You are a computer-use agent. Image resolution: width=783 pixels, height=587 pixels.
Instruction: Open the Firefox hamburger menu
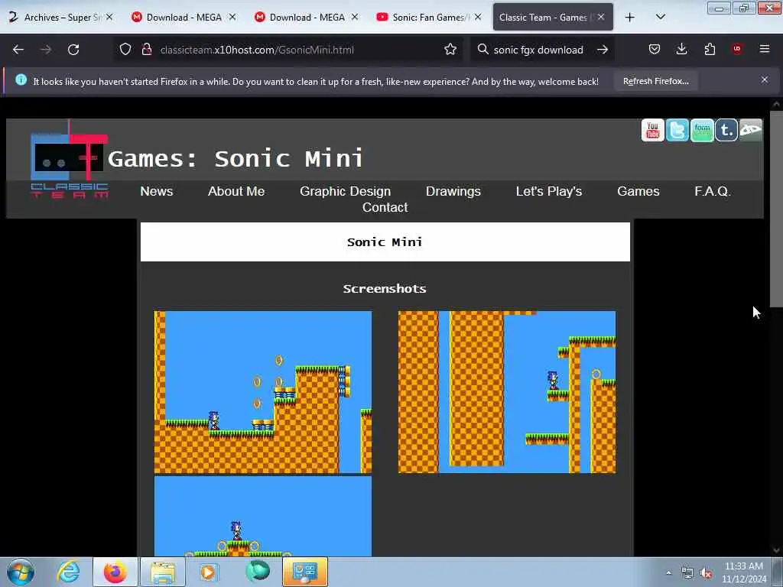[764, 49]
